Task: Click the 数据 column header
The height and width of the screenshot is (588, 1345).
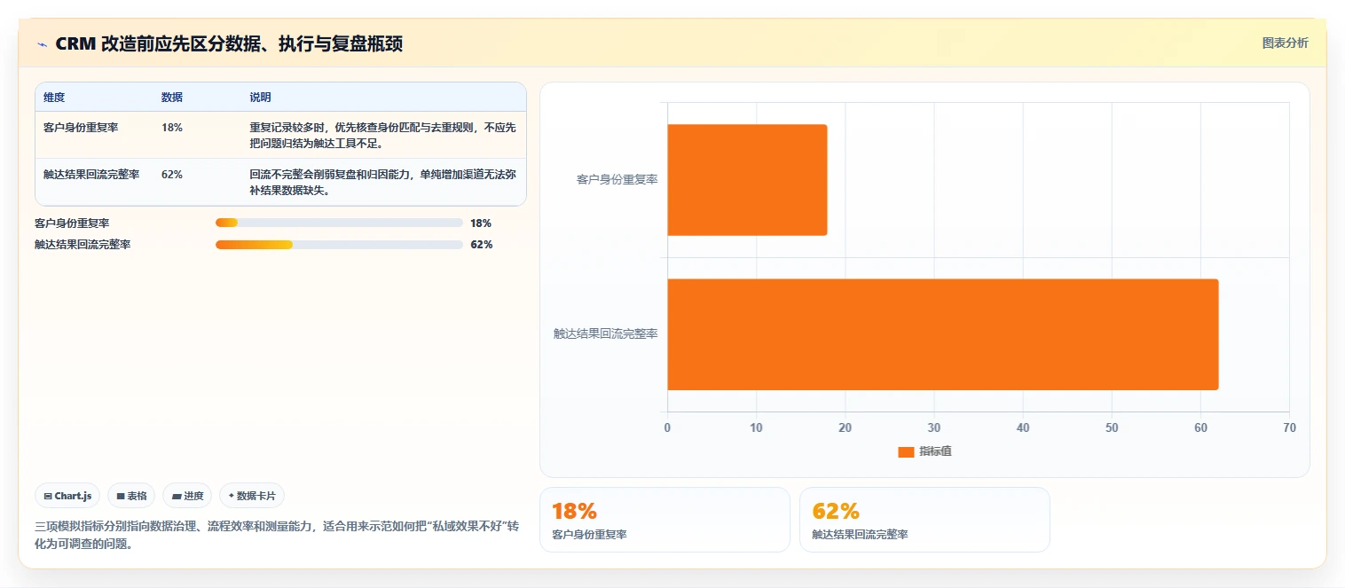Action: click(172, 97)
